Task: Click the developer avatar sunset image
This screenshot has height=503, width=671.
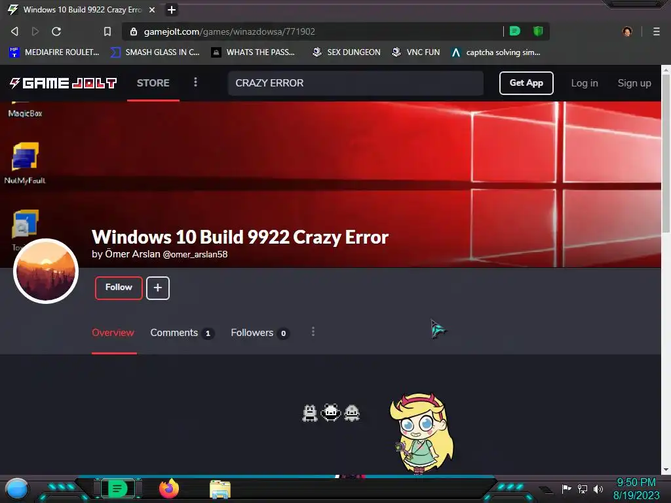Action: (x=46, y=270)
